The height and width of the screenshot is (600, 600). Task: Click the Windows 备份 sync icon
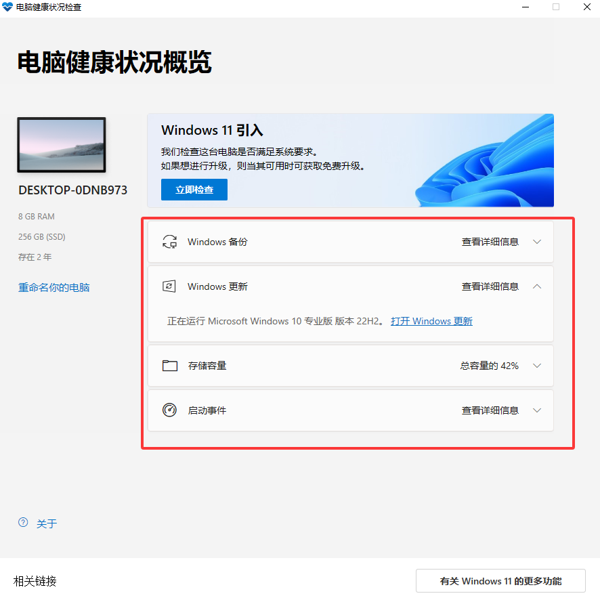click(x=169, y=242)
